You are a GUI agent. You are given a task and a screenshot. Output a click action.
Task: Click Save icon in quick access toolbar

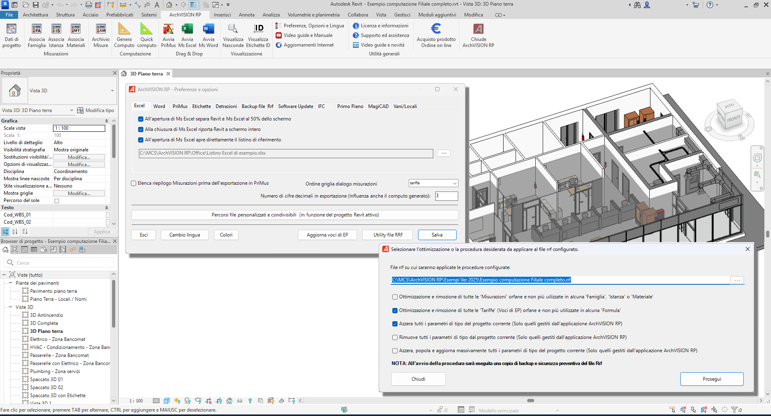coord(36,5)
